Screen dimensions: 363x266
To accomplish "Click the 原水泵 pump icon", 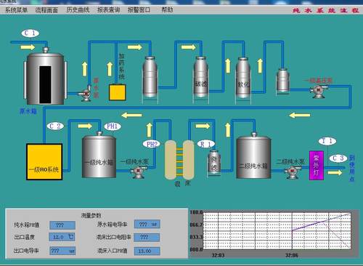I will (86, 94).
